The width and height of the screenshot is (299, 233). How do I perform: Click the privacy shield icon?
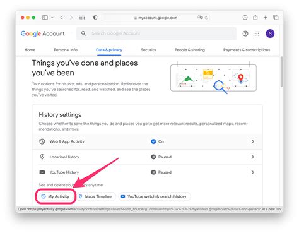(95, 18)
